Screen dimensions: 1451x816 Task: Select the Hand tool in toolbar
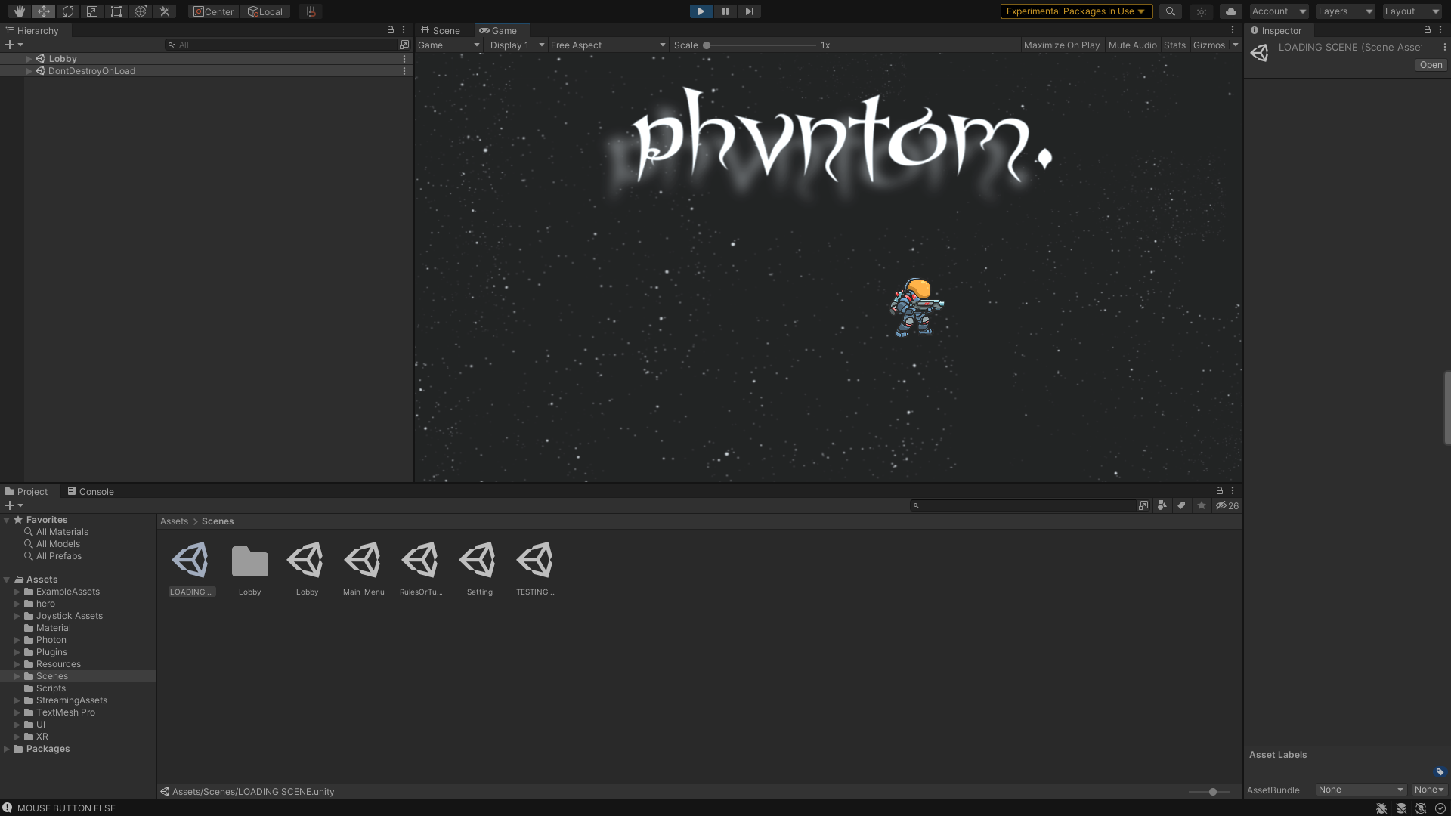click(x=19, y=11)
